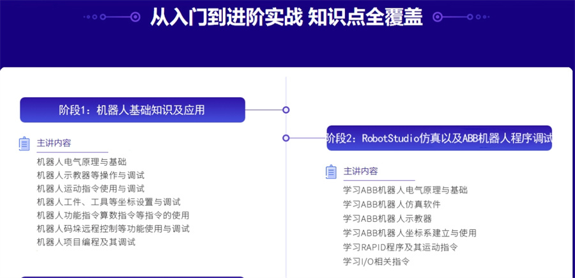Select 机器人功能指令算数指令等指令的使用
The height and width of the screenshot is (278, 575).
(x=113, y=215)
